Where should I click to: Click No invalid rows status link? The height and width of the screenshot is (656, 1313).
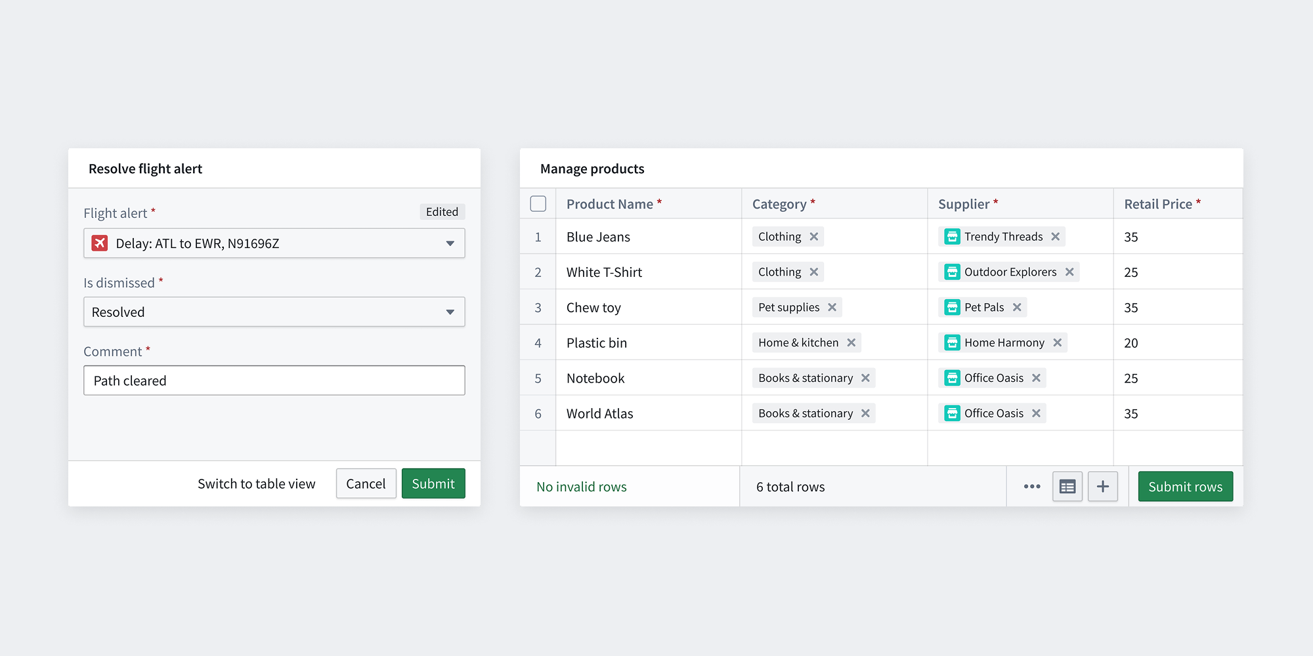coord(581,486)
